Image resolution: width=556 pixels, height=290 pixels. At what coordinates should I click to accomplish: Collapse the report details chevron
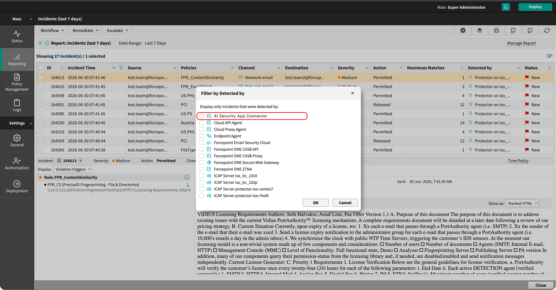(x=40, y=43)
